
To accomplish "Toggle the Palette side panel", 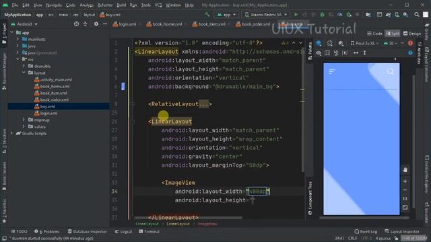I will coord(310,51).
